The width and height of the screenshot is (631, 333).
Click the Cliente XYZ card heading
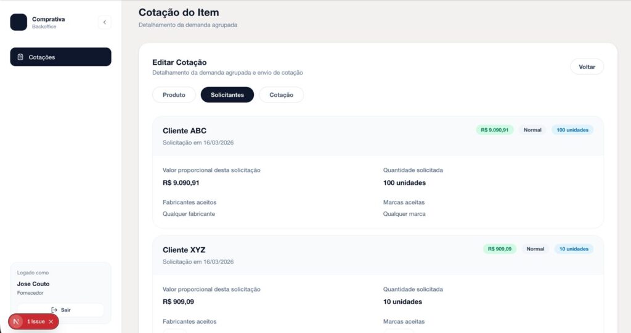(x=184, y=250)
